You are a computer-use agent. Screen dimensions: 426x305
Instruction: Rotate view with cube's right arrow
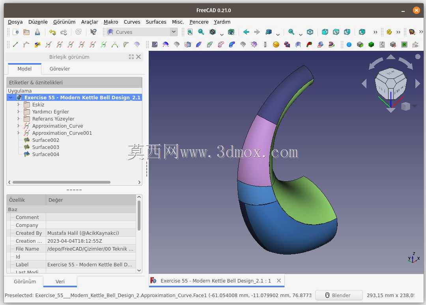(418, 83)
